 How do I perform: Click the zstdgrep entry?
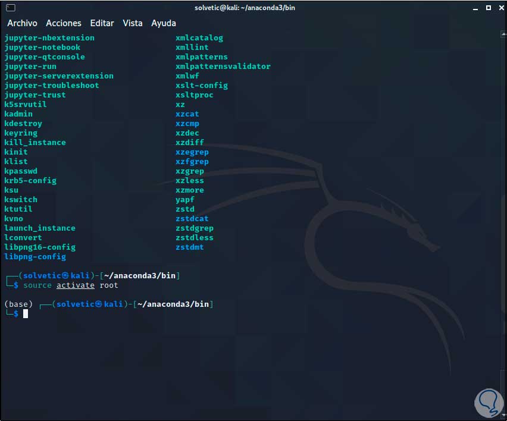coord(195,228)
